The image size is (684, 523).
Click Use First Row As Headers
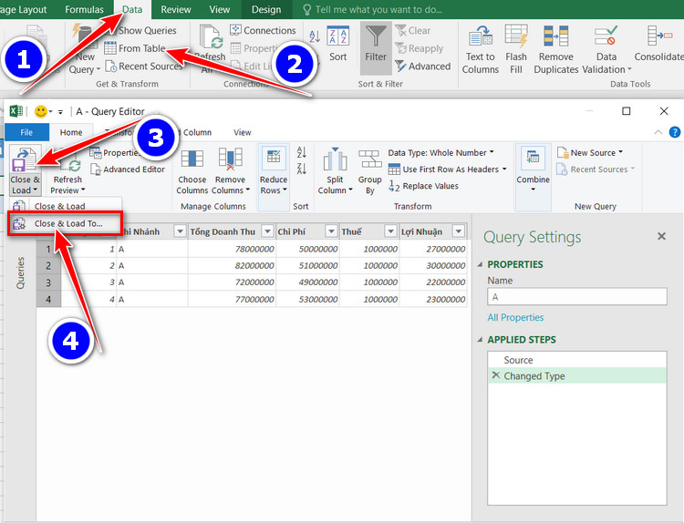pos(447,169)
